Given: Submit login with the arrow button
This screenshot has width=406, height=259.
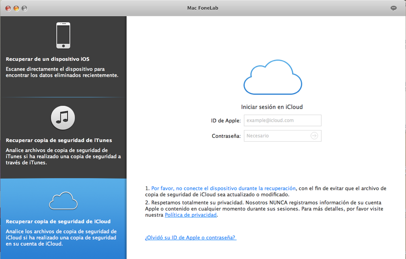Looking at the screenshot, I should (314, 136).
